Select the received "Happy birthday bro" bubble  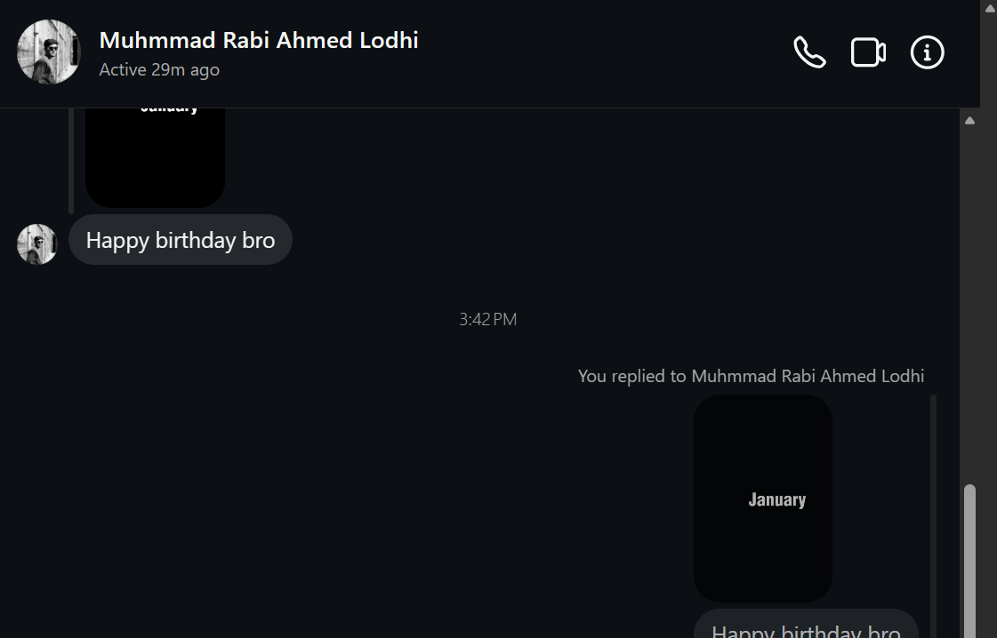pyautogui.click(x=181, y=240)
